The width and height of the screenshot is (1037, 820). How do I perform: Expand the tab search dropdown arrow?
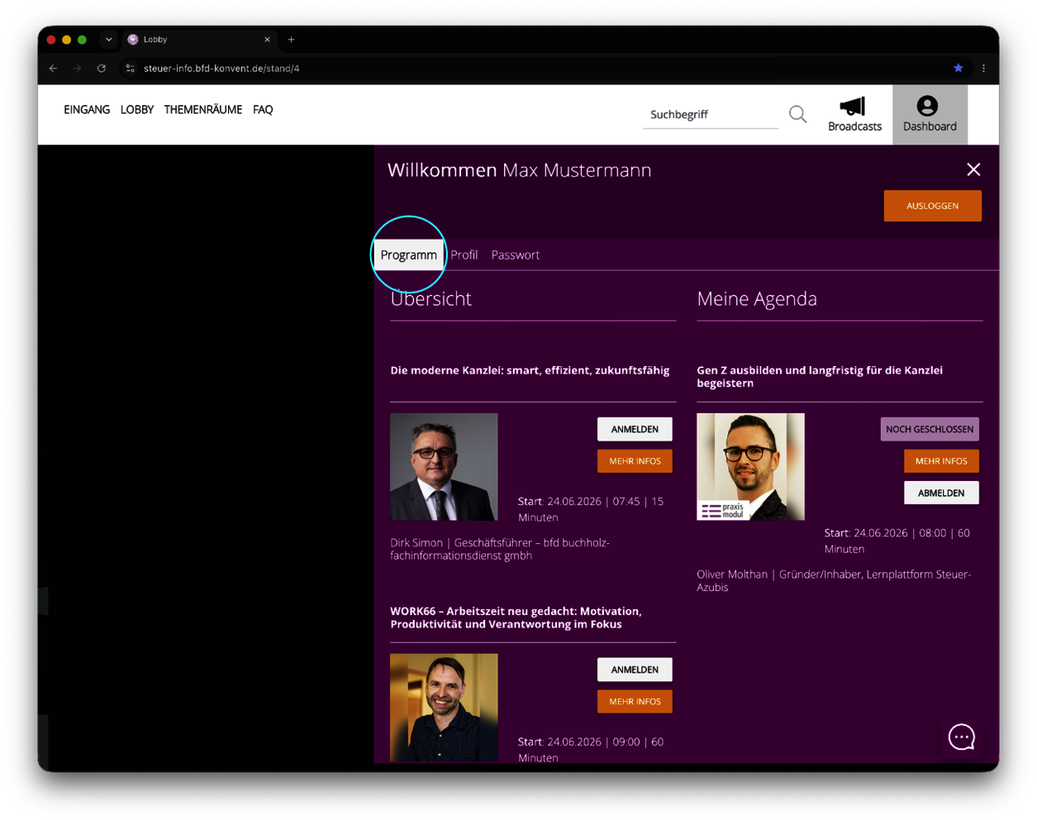pos(108,40)
